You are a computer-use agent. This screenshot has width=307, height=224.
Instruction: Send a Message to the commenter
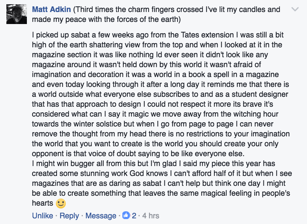[101, 216]
